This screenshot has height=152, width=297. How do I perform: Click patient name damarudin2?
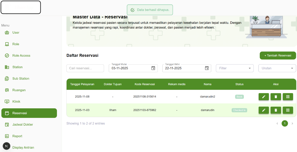208,96
